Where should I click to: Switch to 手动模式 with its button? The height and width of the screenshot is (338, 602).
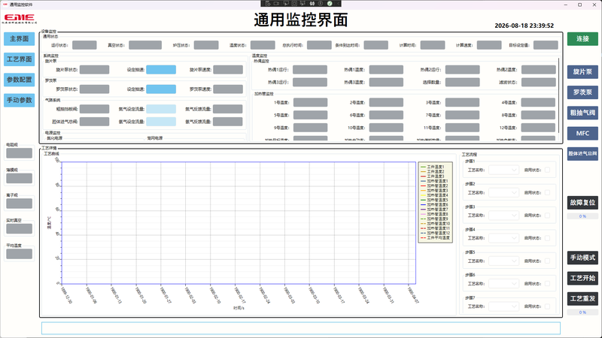(x=582, y=258)
